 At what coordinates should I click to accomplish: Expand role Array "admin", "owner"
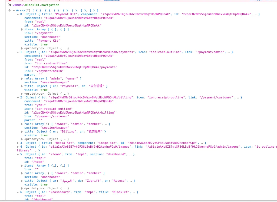(22, 79)
